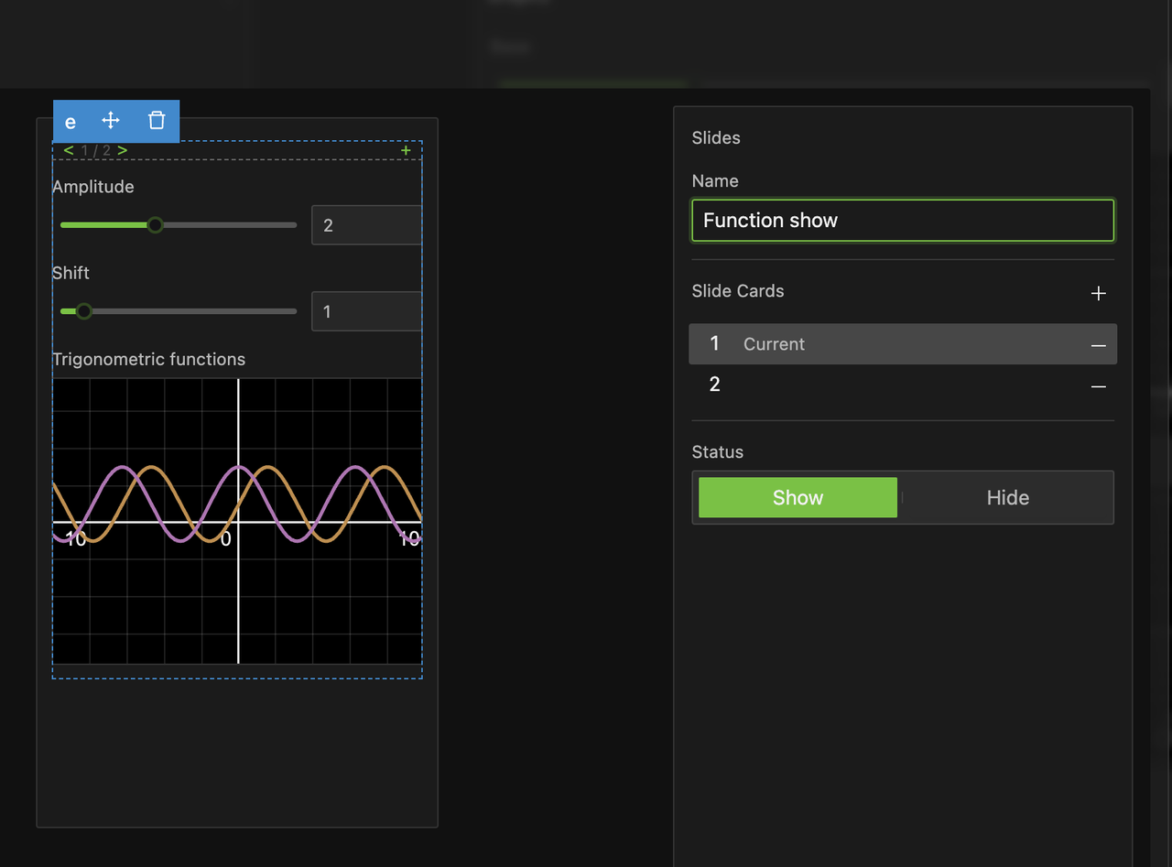Click the move arrows icon
This screenshot has height=867, width=1172.
[111, 121]
